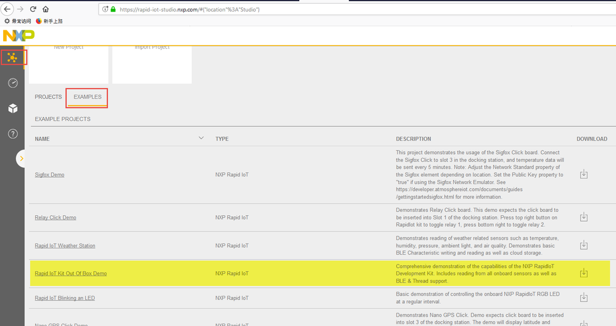The width and height of the screenshot is (616, 326).
Task: Click NXP Rapid IoT type in Weather Station row
Action: point(232,246)
